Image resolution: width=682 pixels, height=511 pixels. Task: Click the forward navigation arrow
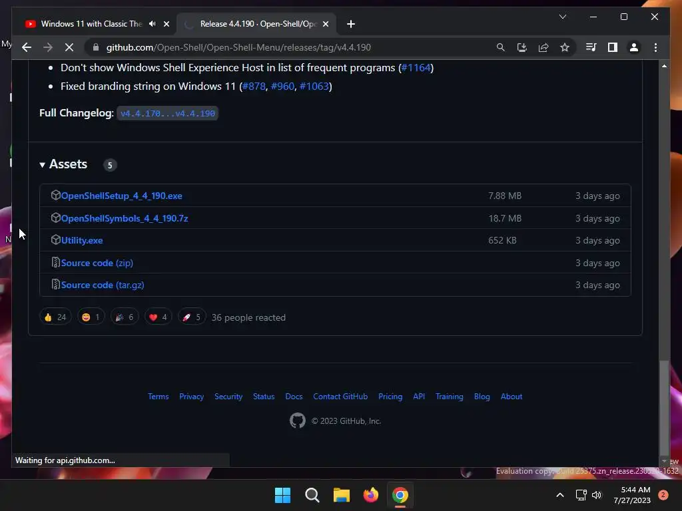click(x=48, y=47)
